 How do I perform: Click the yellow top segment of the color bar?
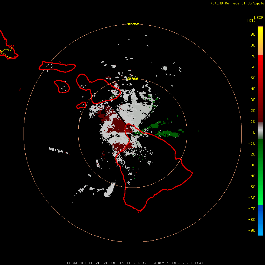click(260, 41)
